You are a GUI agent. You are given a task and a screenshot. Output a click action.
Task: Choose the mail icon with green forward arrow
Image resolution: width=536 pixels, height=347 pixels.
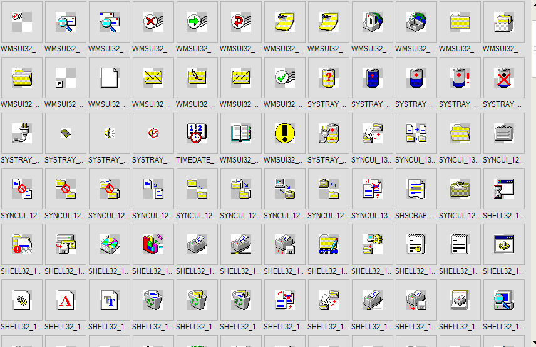(x=197, y=22)
